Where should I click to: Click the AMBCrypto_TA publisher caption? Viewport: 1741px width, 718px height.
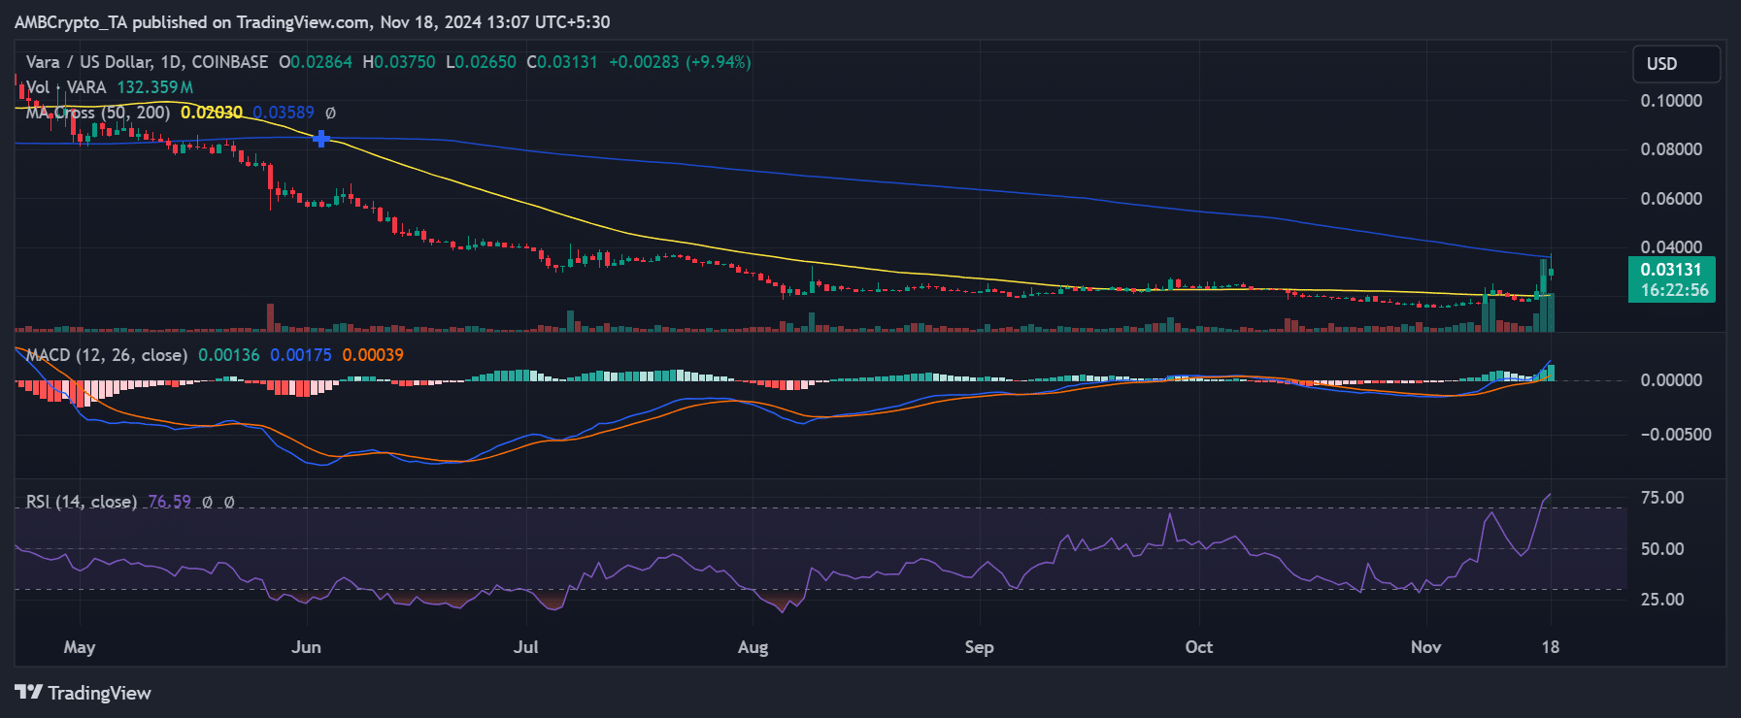(x=313, y=22)
